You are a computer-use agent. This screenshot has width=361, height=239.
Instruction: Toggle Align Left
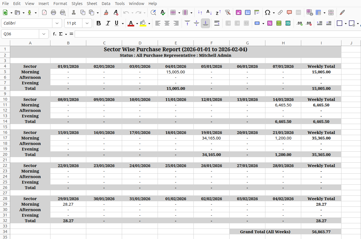coord(158,23)
